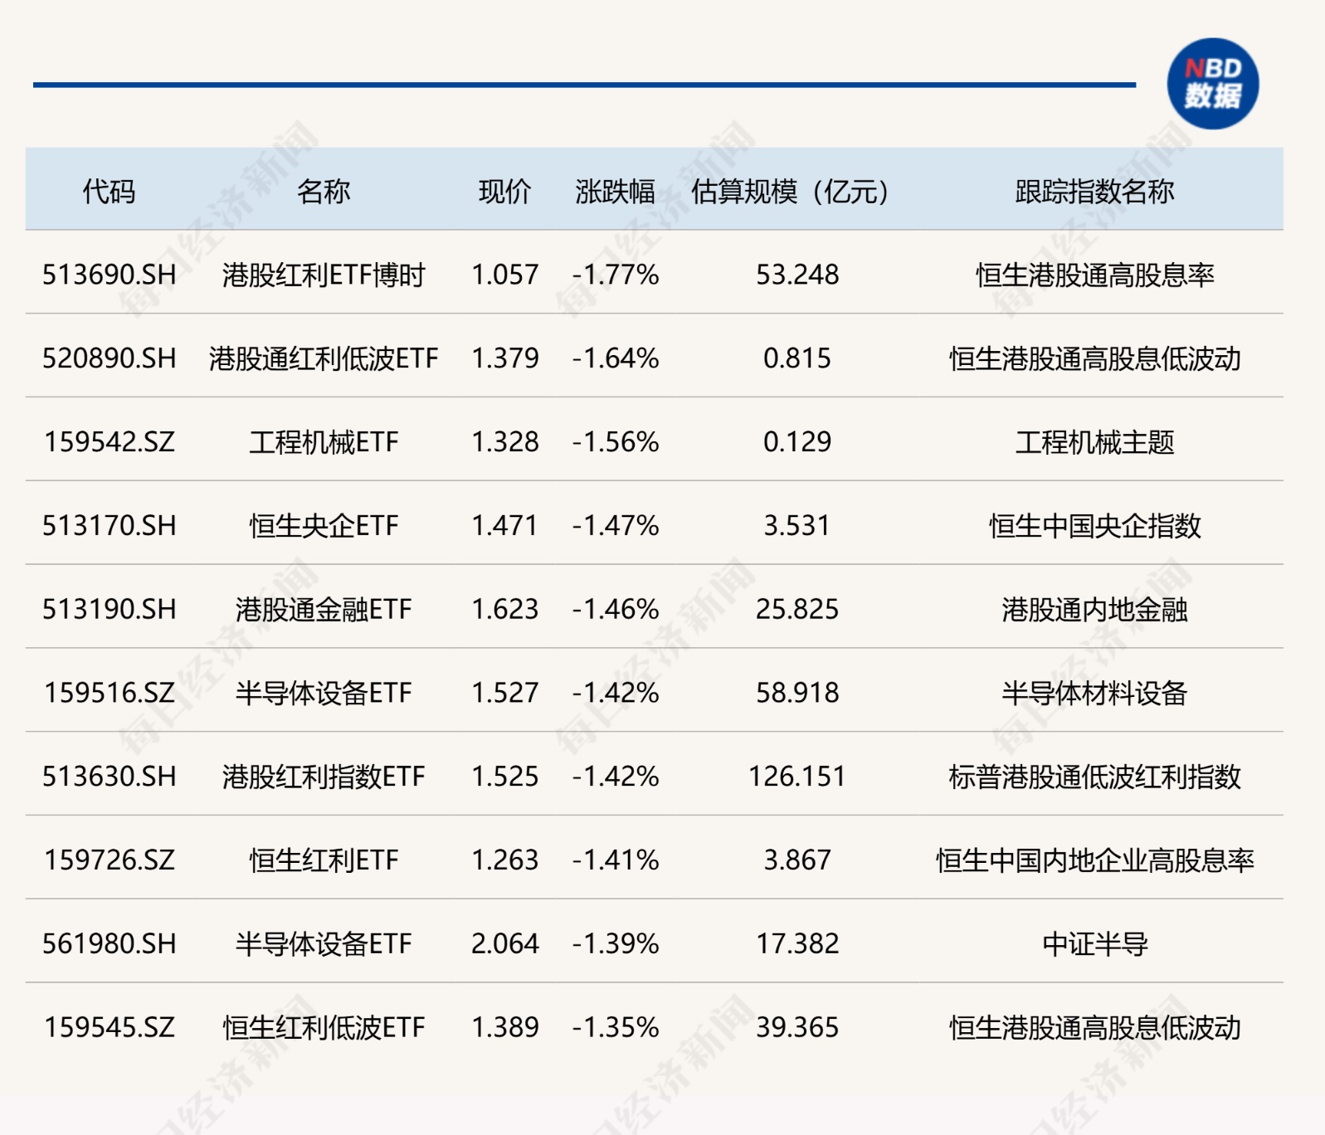Select code cell 159726.SZ

pyautogui.click(x=109, y=861)
